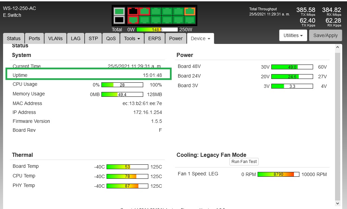Click the top-row red-bordered green Ethernet port
Viewport: 347px width, 209px height.
pyautogui.click(x=144, y=11)
